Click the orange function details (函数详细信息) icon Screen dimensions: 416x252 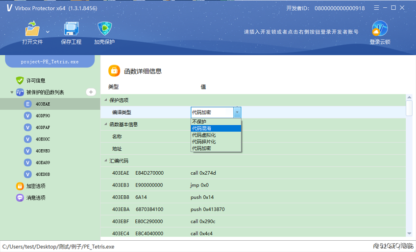(114, 71)
